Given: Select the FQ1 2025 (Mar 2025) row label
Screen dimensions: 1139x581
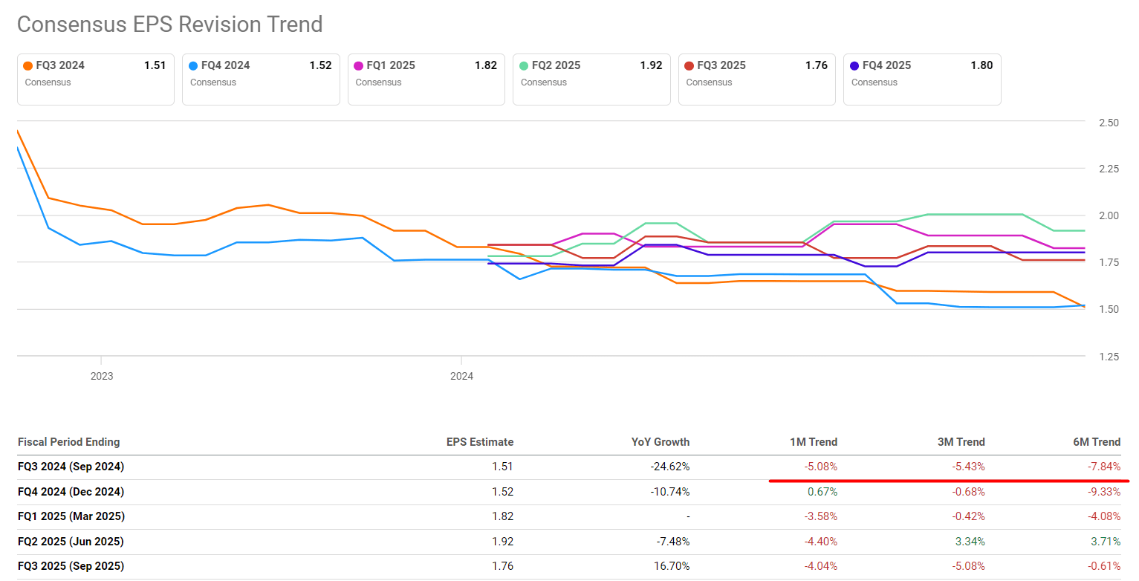Looking at the screenshot, I should (71, 516).
